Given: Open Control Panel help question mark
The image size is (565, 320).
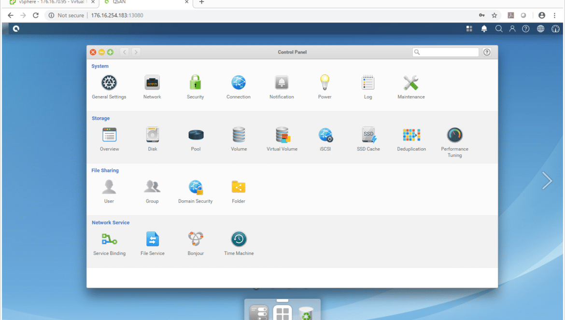Looking at the screenshot, I should pos(487,52).
